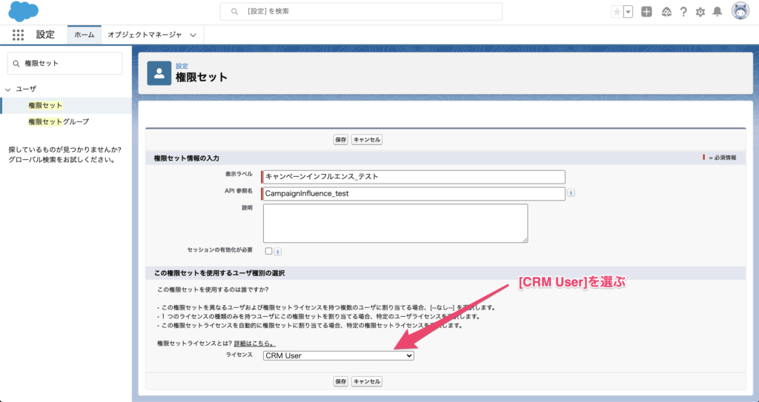This screenshot has width=759, height=402.
Task: Click the 権限セット page header icon
Action: [159, 73]
